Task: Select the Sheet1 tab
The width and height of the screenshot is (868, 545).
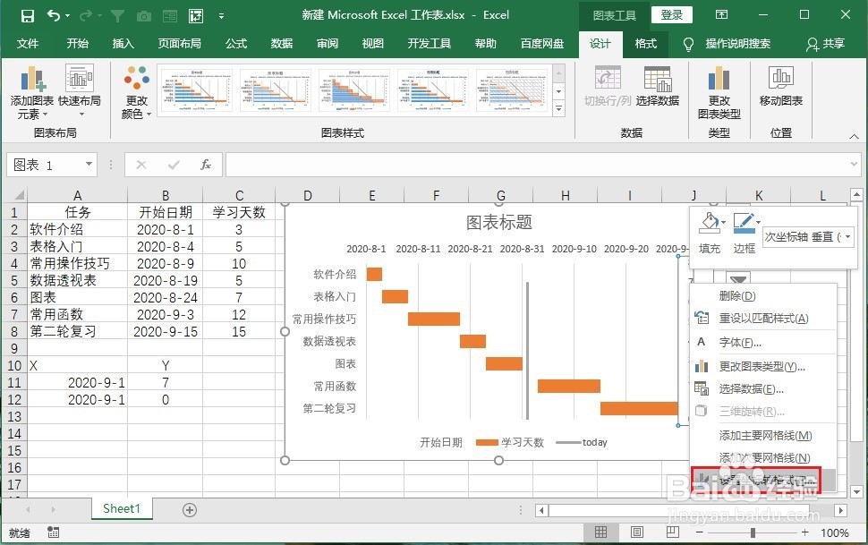Action: pyautogui.click(x=122, y=509)
